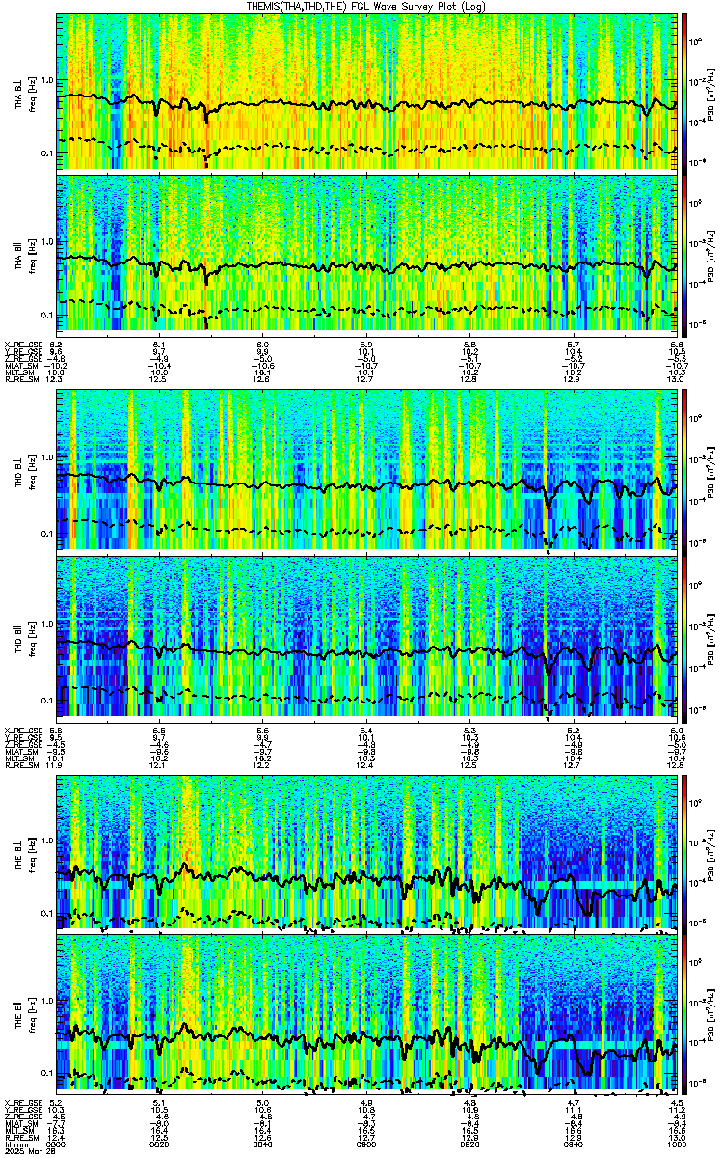Click the '0.1' frequency tick on THA B⊥ axis
The height and width of the screenshot is (1158, 723).
pos(46,153)
